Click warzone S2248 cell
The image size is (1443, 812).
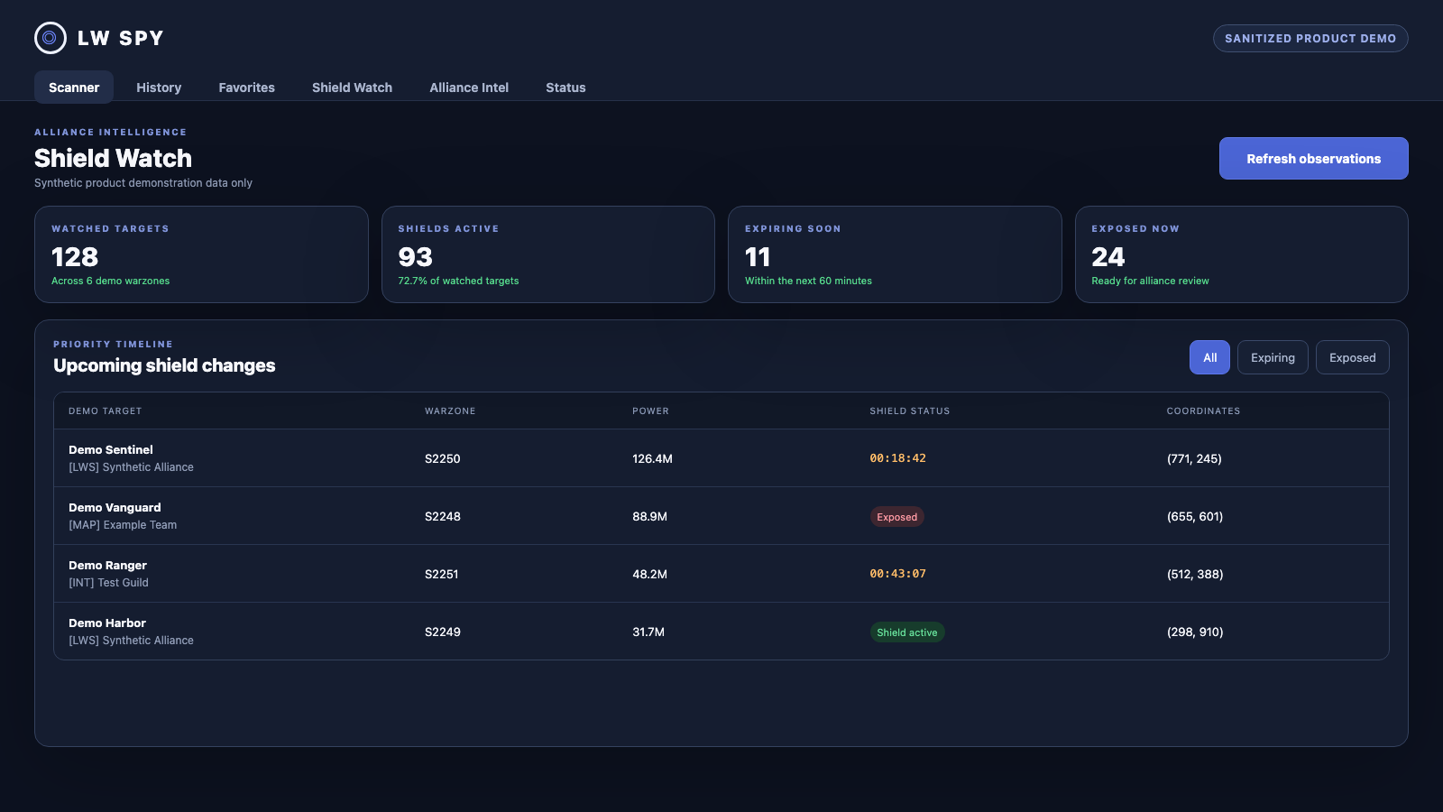tap(443, 516)
